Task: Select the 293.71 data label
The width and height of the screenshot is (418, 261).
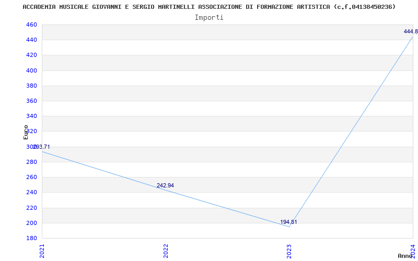Action: click(x=41, y=147)
